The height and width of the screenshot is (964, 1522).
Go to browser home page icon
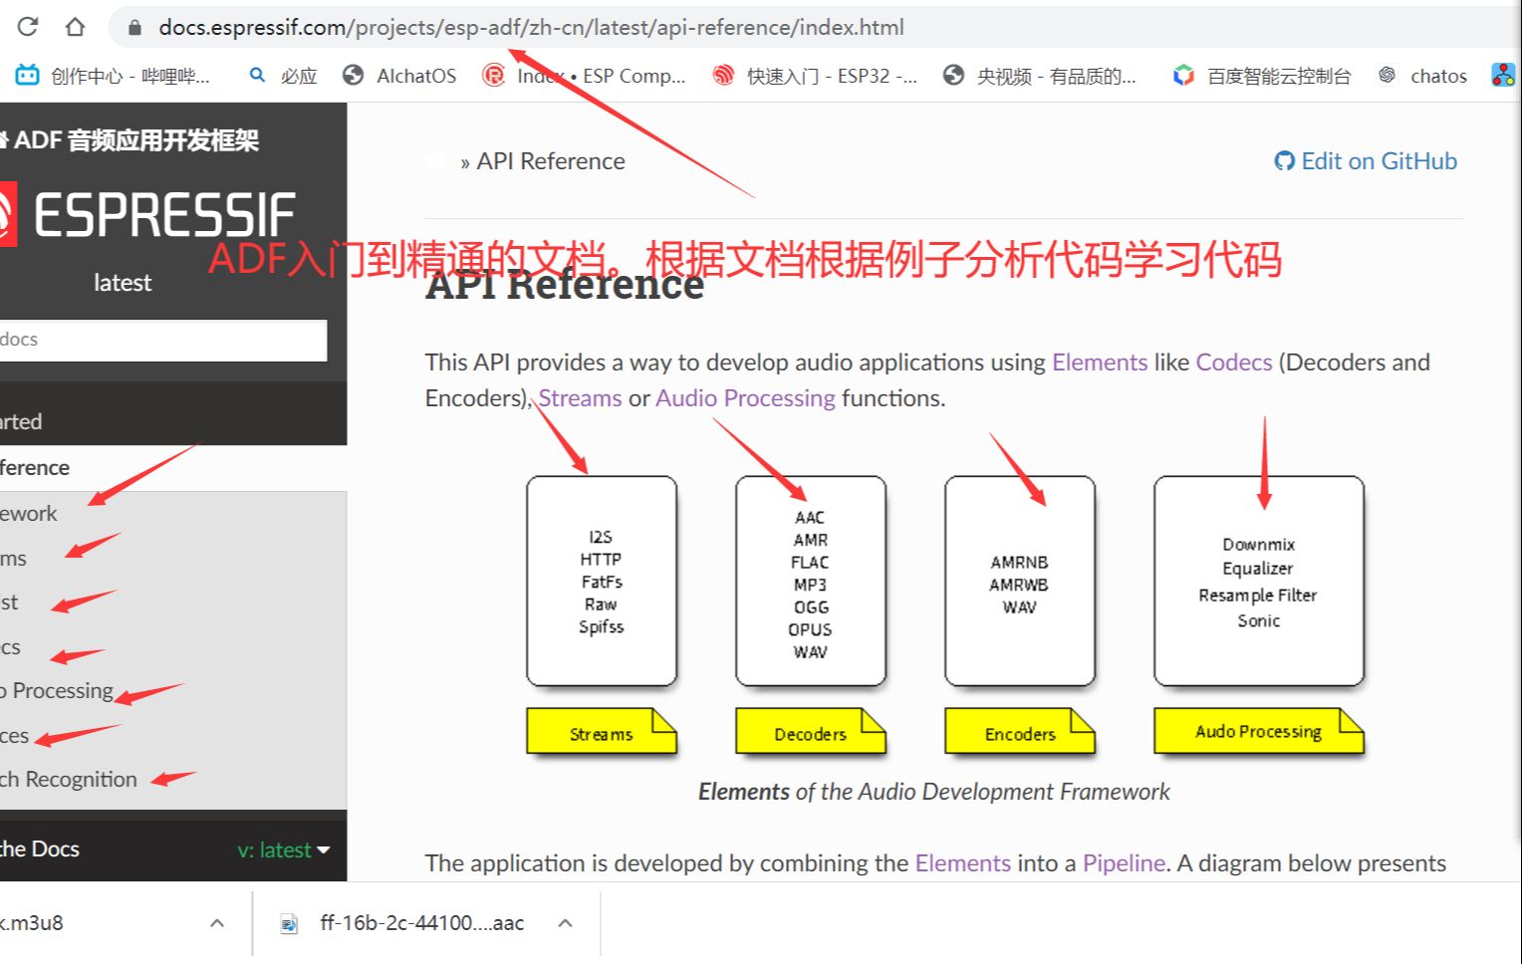tap(75, 27)
